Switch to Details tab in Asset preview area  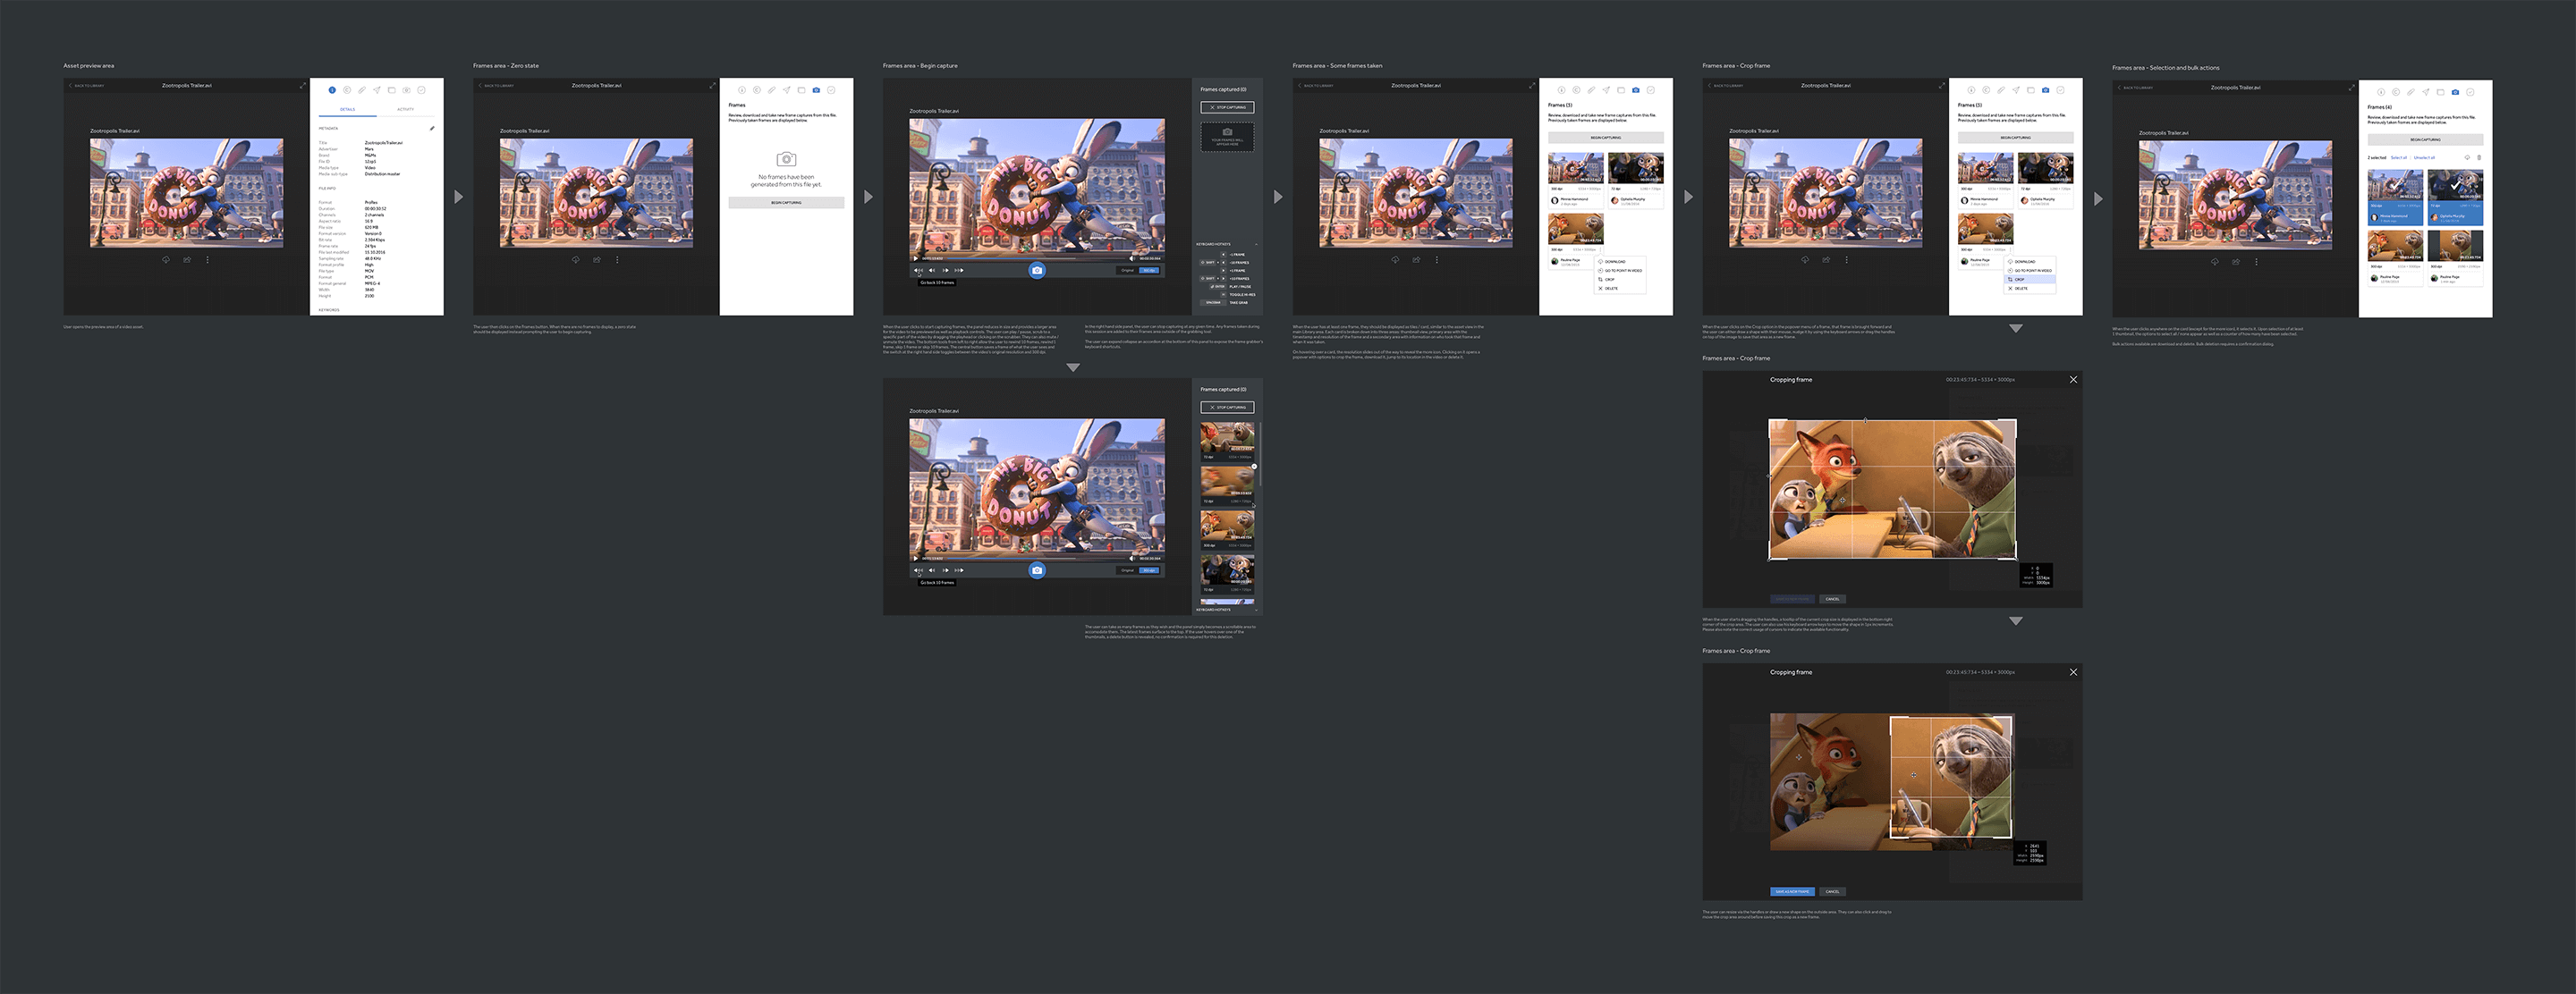[x=348, y=110]
